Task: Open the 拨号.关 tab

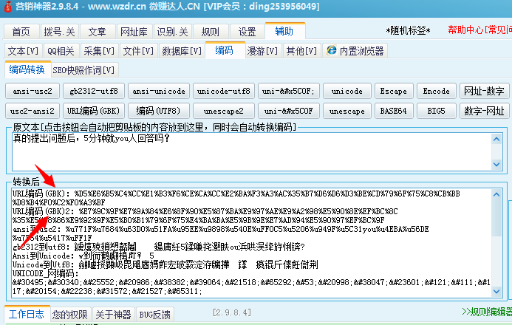Action: (x=59, y=32)
